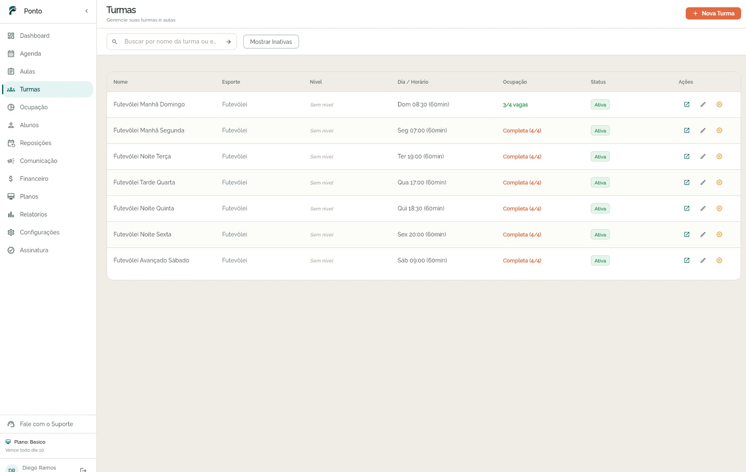
Task: Select the '3/4 vagas' occupancy cell
Action: [x=515, y=105]
